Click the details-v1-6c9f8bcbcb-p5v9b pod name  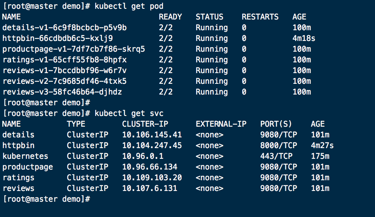64,28
